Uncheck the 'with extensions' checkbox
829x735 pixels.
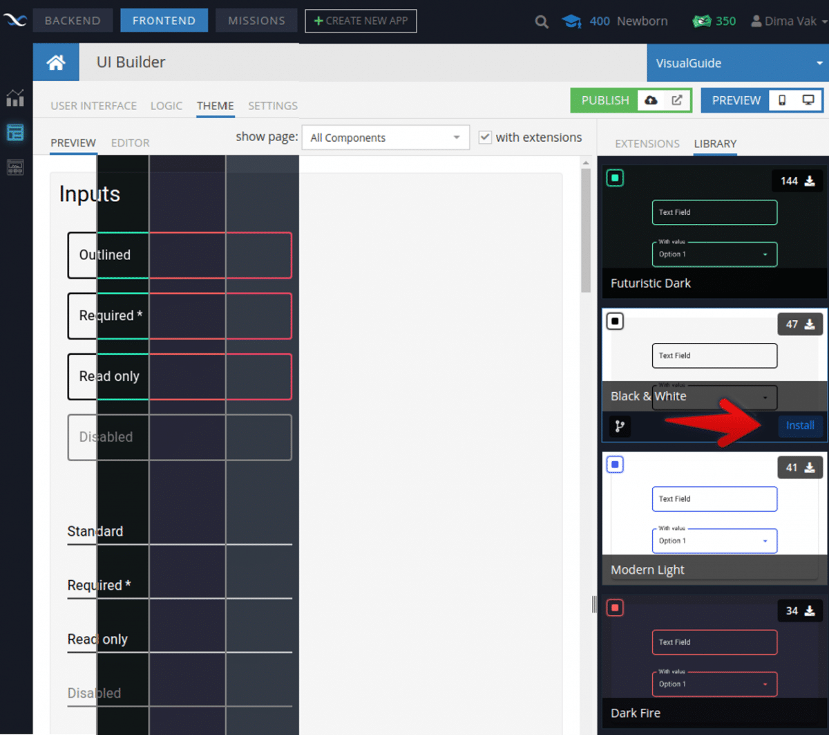[x=485, y=137]
